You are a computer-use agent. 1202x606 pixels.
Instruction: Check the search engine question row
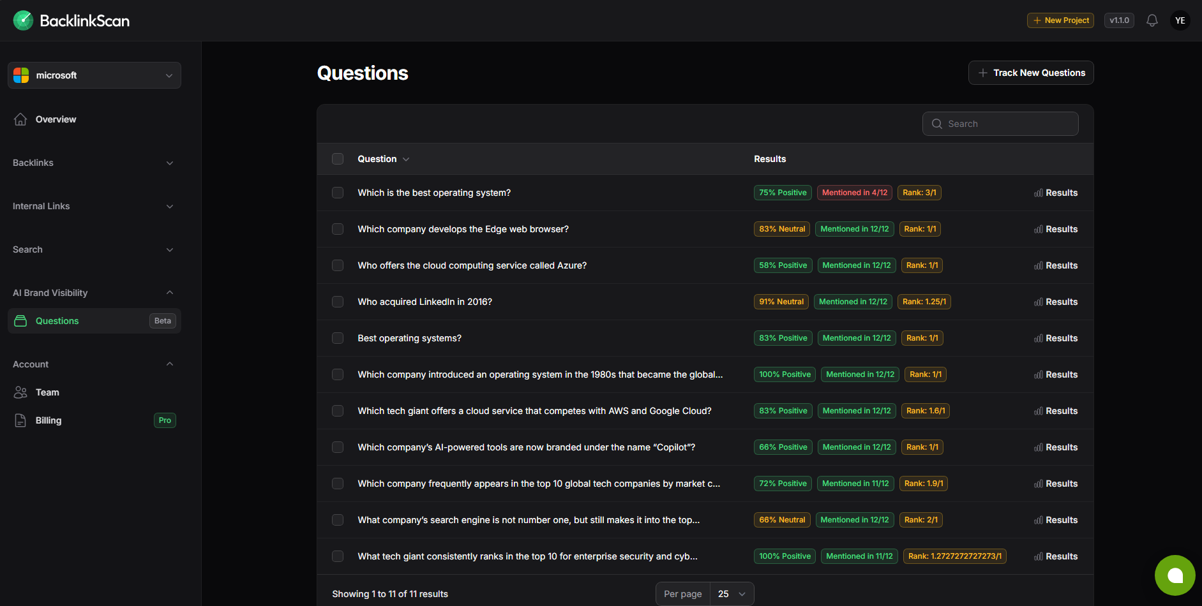(x=338, y=520)
